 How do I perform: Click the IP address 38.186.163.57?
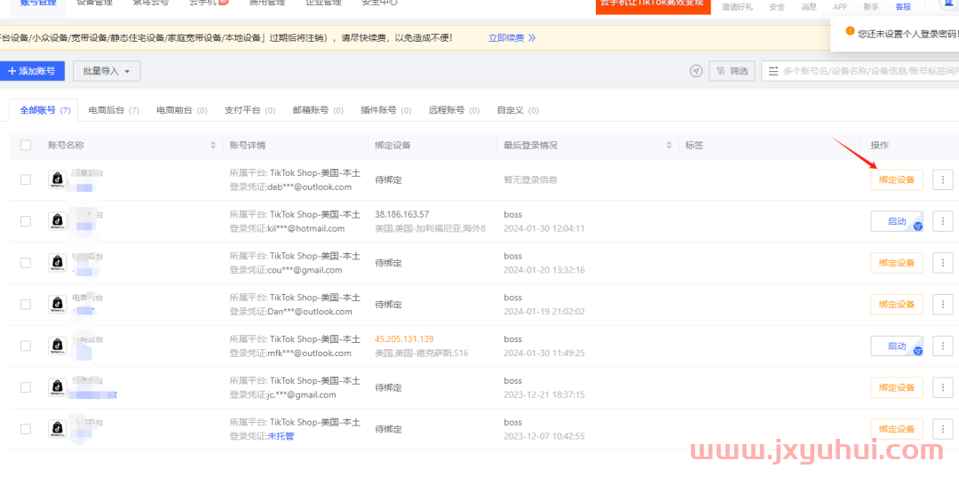coord(402,214)
